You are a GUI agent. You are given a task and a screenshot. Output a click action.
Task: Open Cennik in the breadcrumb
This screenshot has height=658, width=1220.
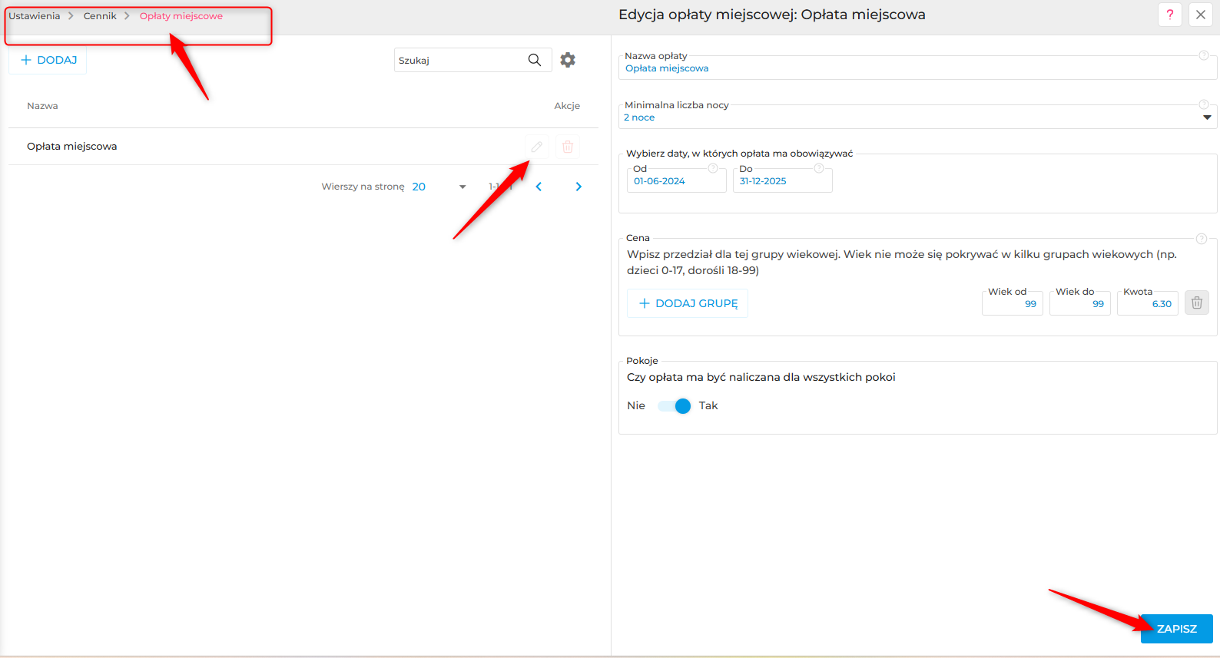tap(100, 16)
